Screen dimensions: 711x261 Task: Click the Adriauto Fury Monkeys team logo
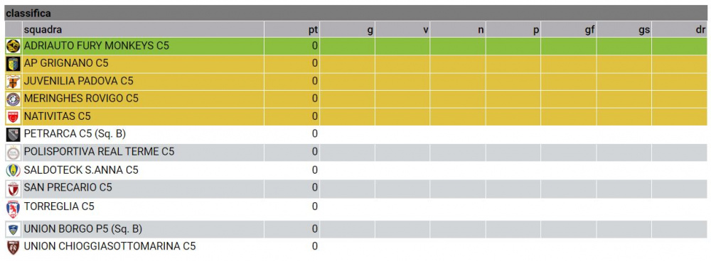pos(13,45)
